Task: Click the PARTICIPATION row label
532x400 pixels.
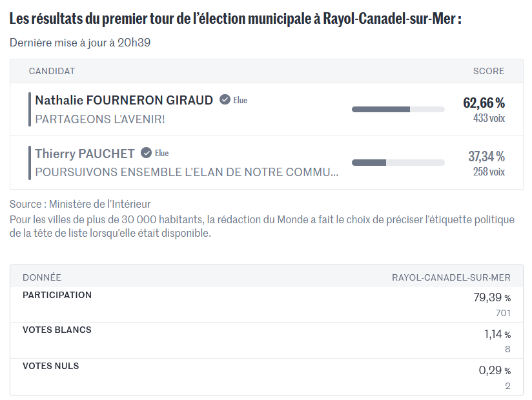Action: pos(57,295)
